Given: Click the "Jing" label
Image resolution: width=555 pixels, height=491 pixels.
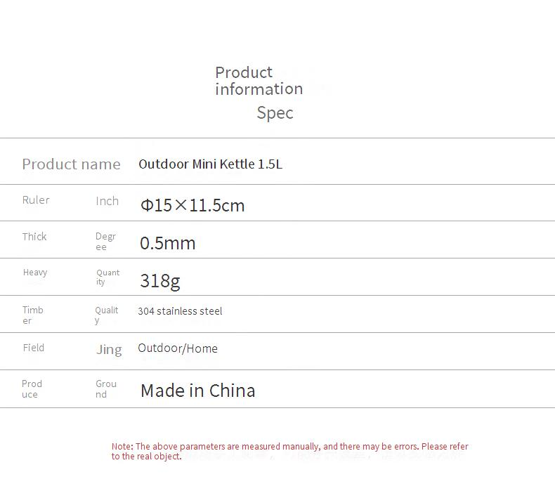Looking at the screenshot, I should pos(109,350).
